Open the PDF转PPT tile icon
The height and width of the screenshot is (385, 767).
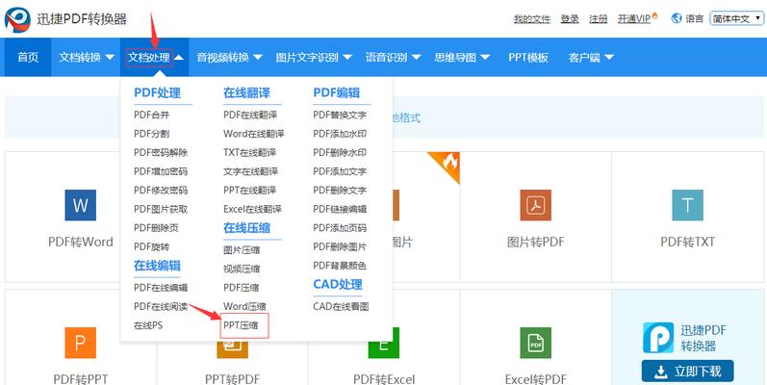[80, 343]
